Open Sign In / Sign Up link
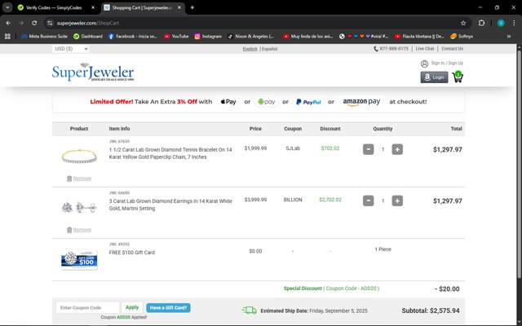This screenshot has width=522, height=326. pos(447,63)
